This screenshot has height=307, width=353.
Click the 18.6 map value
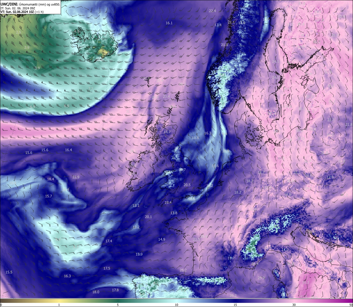(x=288, y=194)
